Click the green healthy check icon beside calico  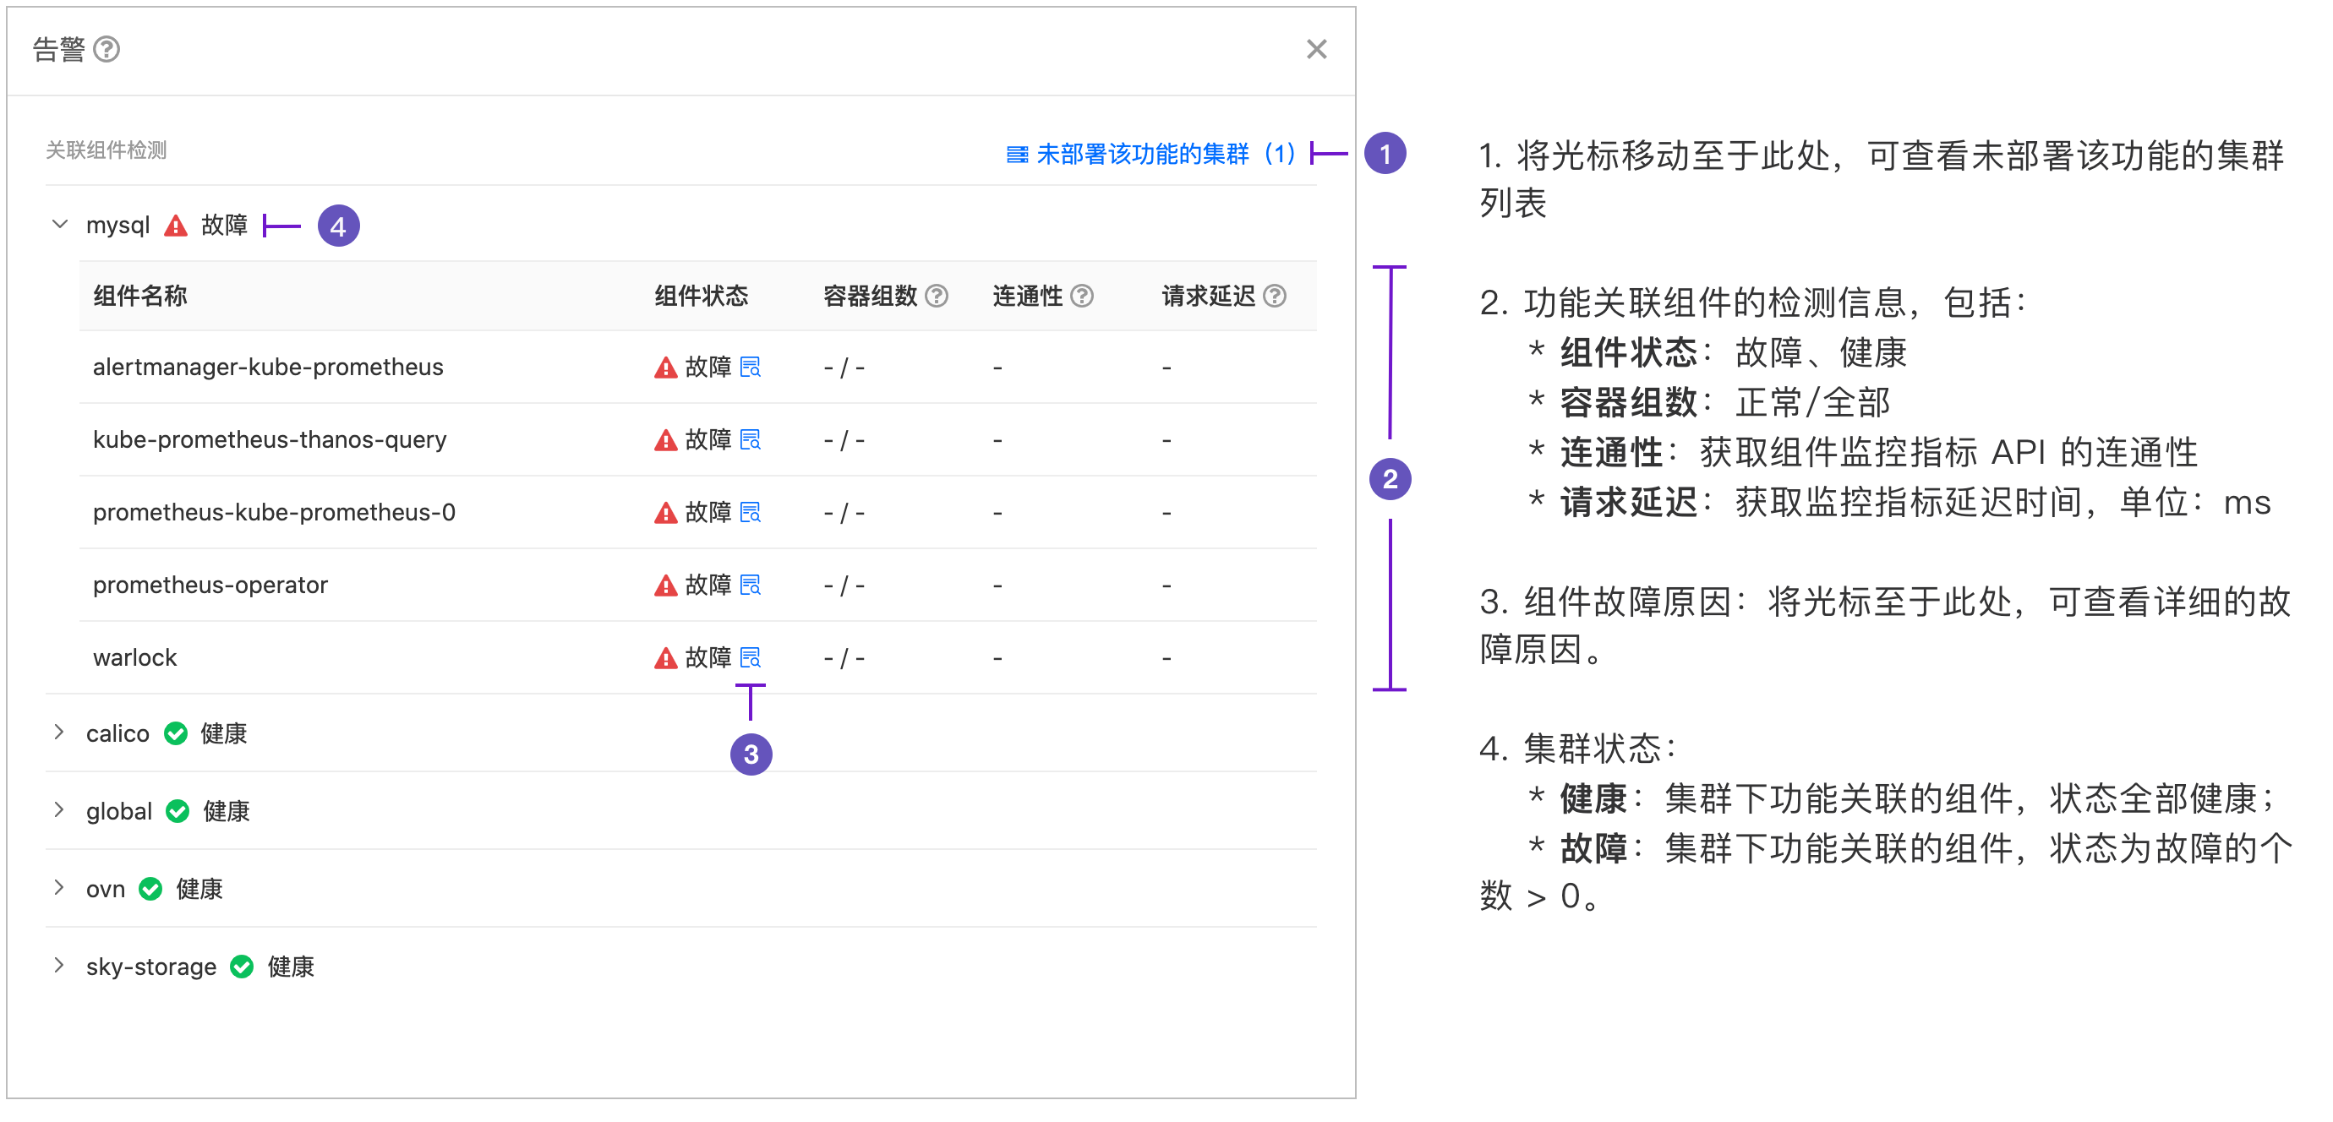[176, 733]
